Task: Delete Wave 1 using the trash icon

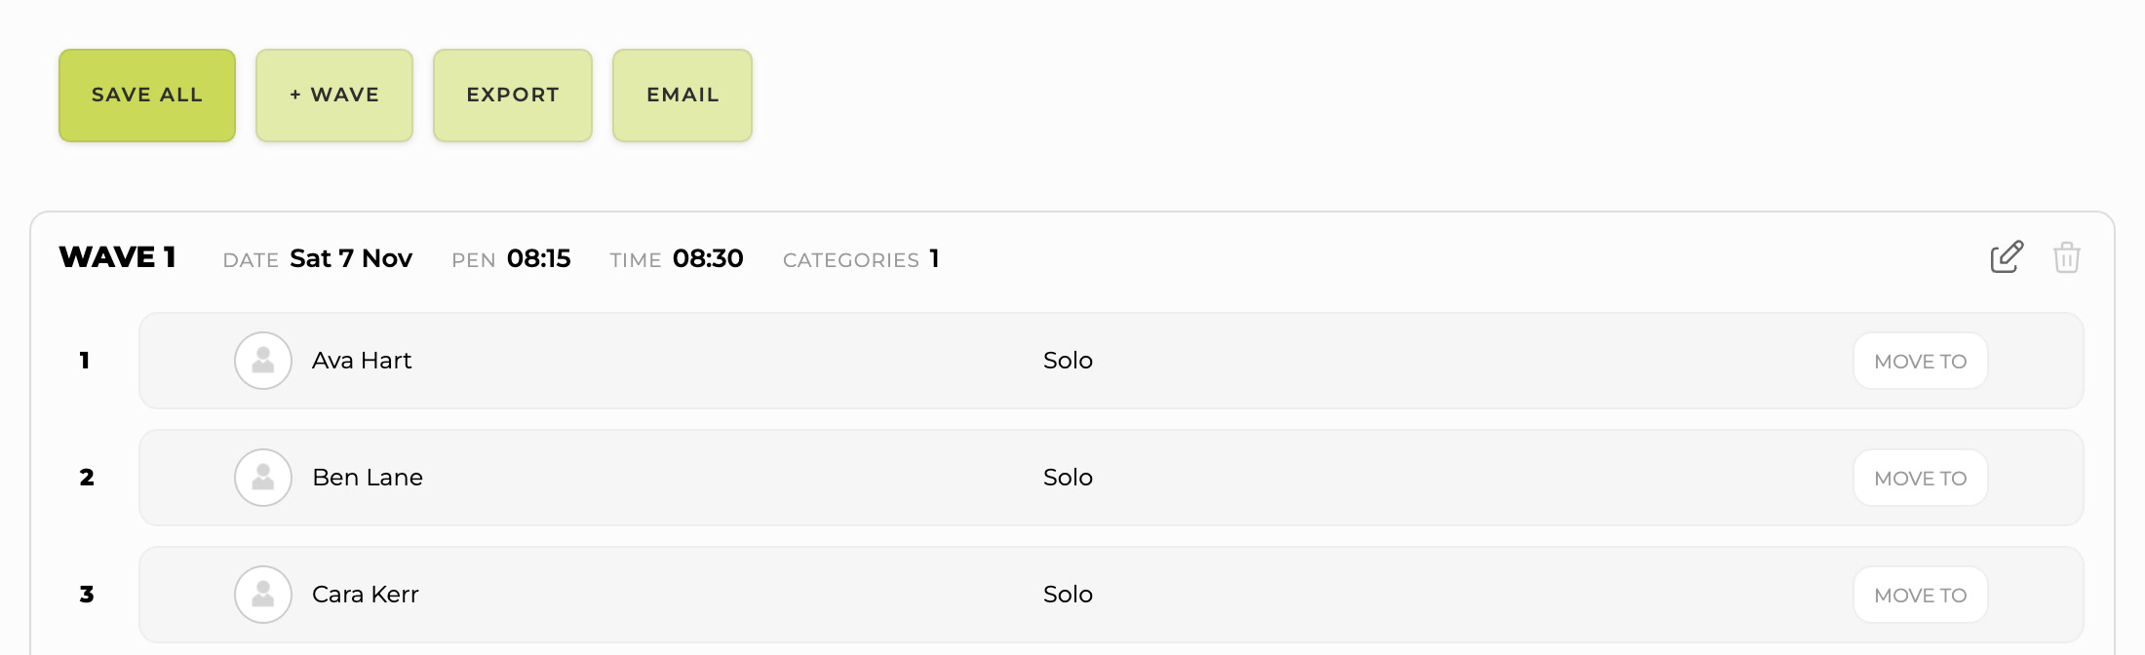Action: pyautogui.click(x=2067, y=257)
